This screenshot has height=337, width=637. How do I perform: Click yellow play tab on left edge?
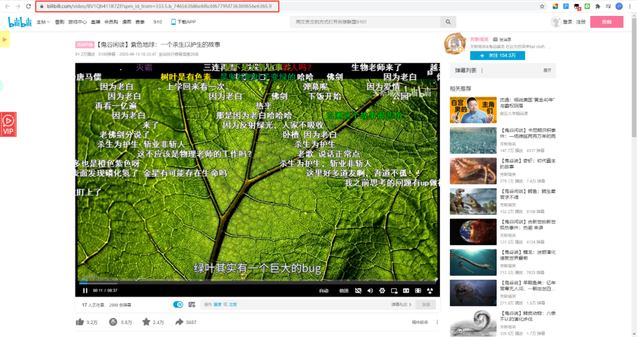(5, 40)
